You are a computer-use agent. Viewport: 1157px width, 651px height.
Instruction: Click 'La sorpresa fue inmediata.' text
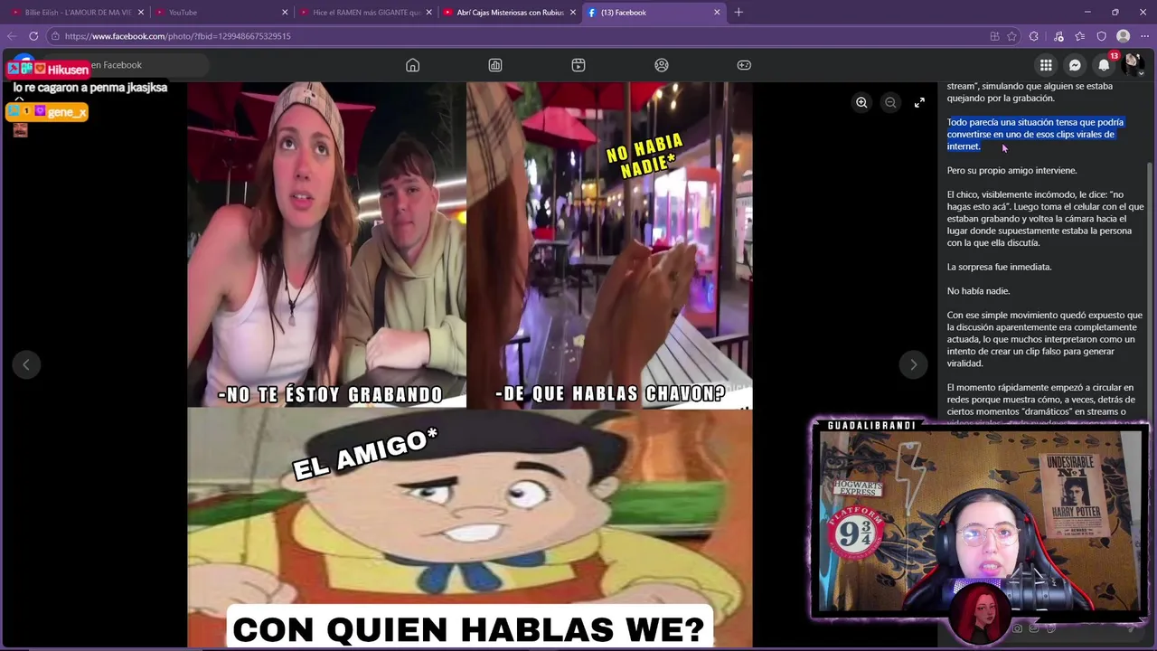(x=999, y=267)
